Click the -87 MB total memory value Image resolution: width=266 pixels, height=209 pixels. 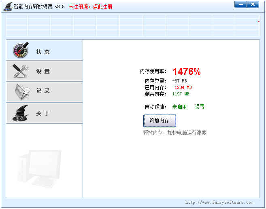point(179,81)
